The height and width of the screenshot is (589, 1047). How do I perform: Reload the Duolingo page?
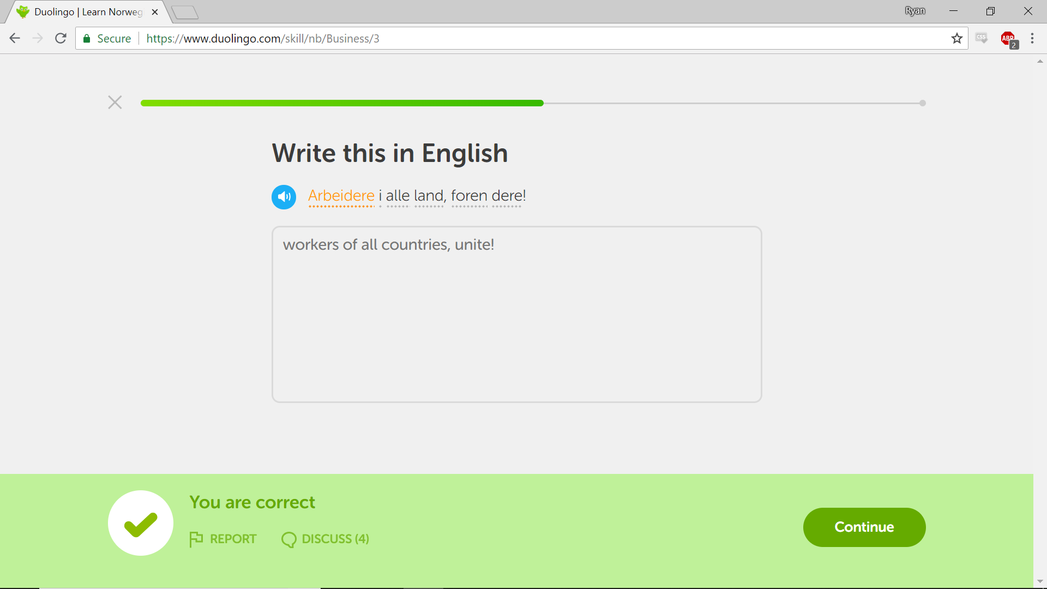point(61,38)
